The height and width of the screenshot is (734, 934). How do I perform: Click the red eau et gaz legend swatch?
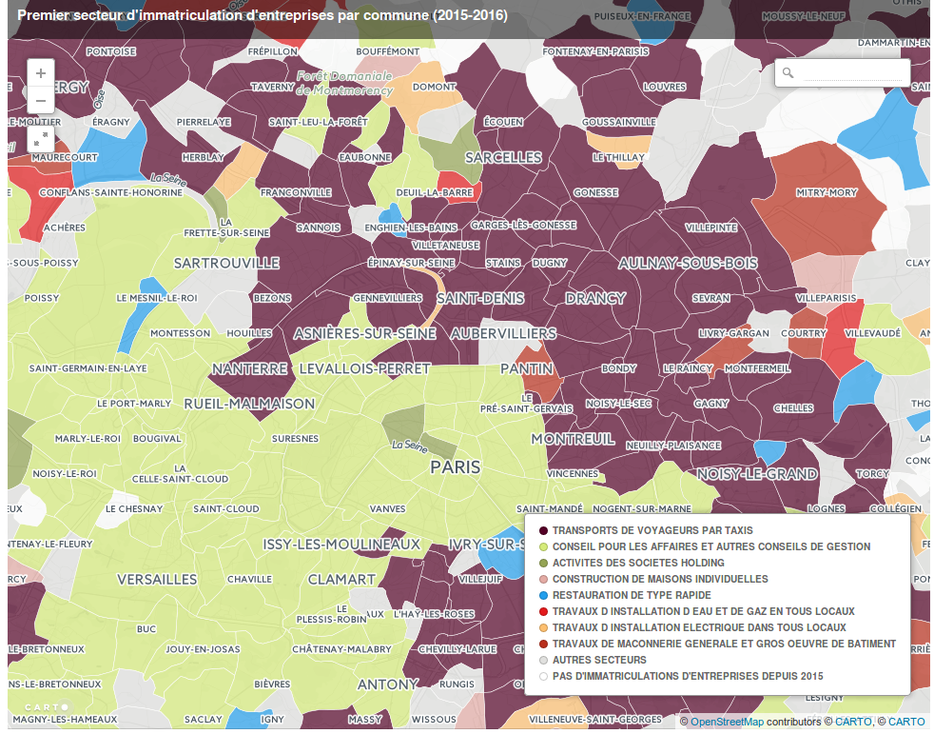pyautogui.click(x=543, y=611)
